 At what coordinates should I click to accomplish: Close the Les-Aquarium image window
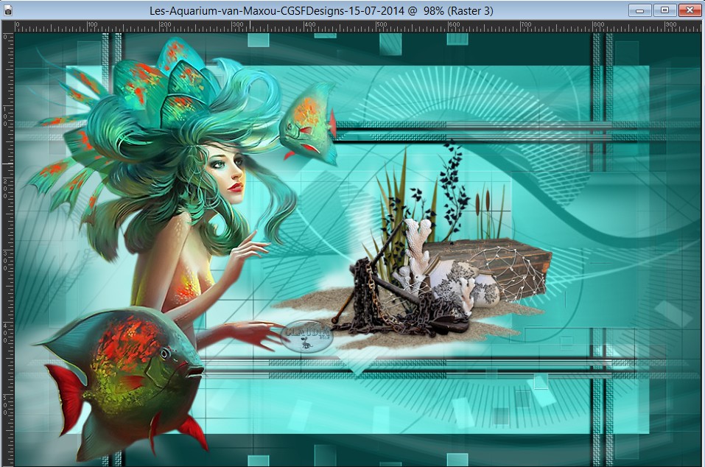tap(690, 10)
